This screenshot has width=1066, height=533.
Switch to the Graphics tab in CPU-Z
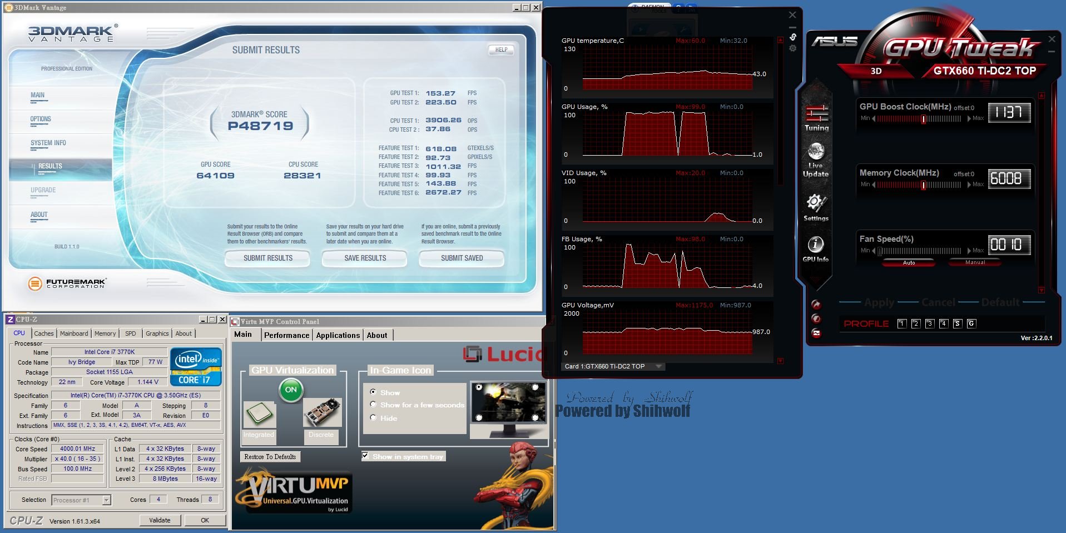(x=157, y=333)
